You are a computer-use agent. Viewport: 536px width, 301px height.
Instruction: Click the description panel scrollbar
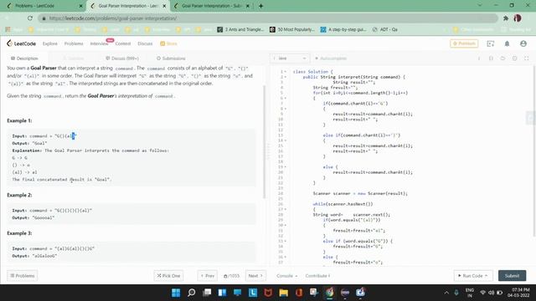264,141
